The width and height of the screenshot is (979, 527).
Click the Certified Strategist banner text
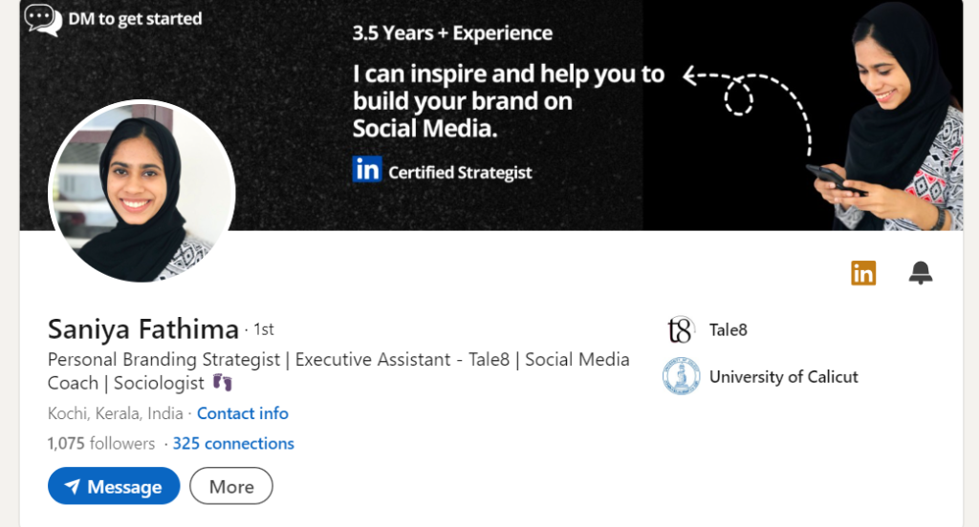[x=460, y=173]
